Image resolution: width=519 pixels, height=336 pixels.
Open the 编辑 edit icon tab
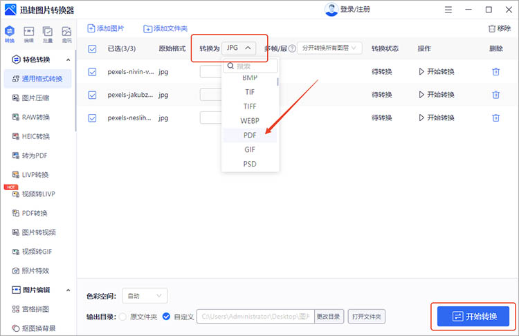pyautogui.click(x=29, y=34)
